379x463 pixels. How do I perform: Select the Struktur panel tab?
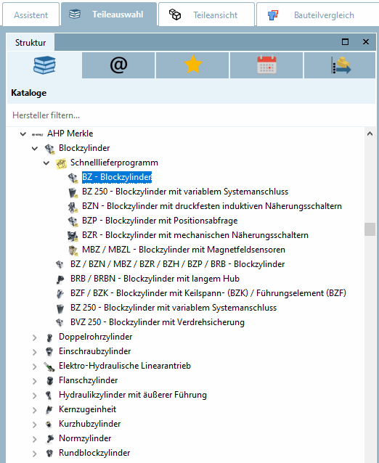click(x=30, y=43)
